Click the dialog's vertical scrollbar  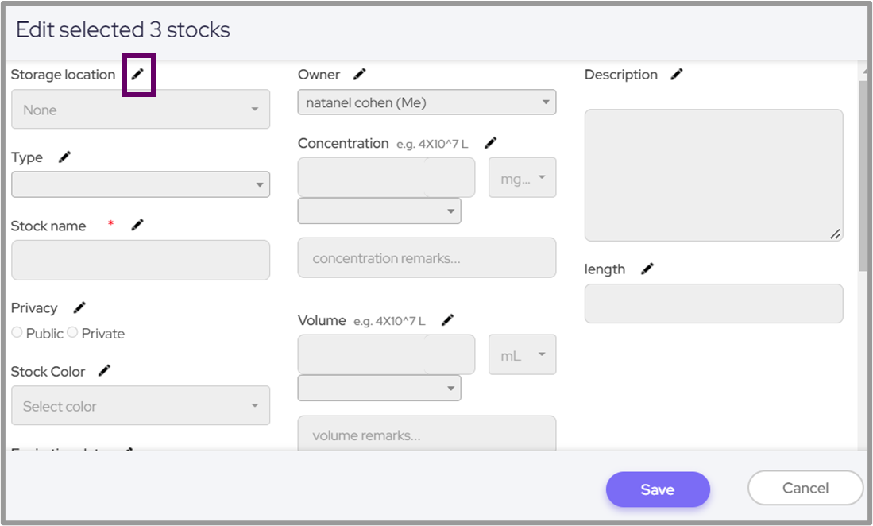[865, 175]
